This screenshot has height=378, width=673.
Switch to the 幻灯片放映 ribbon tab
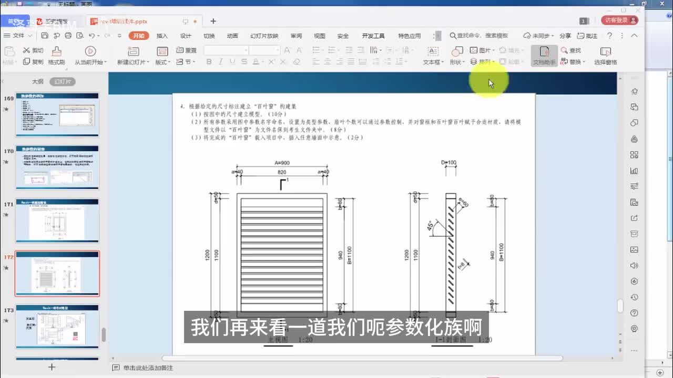point(264,36)
